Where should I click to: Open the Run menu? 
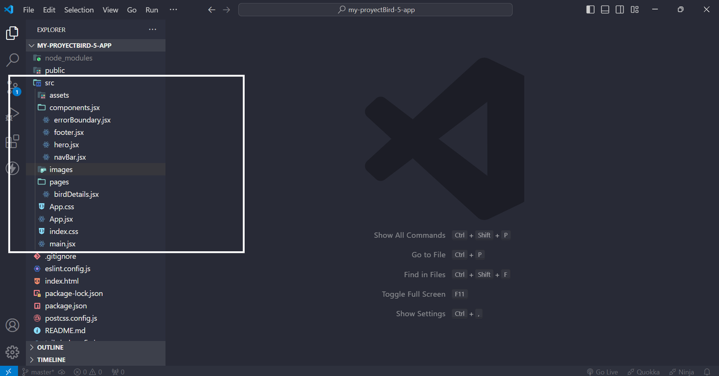pyautogui.click(x=152, y=10)
